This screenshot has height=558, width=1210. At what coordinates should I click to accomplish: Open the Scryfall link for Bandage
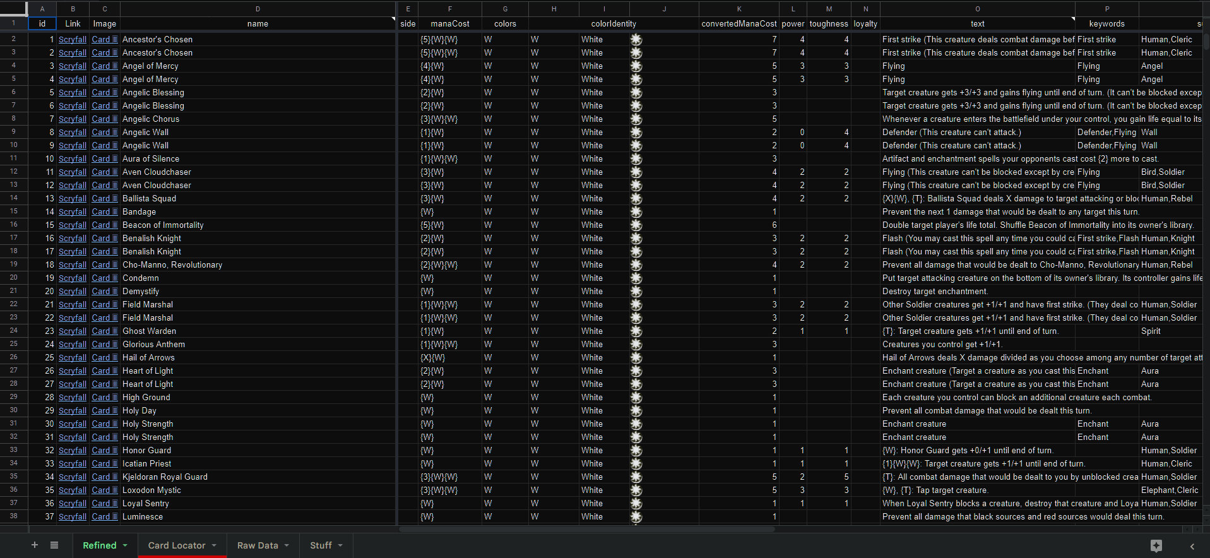73,211
